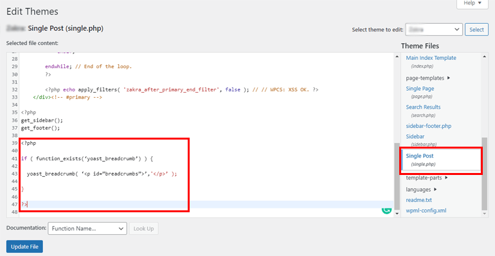This screenshot has height=256, width=495.
Task: Open Function Name documentation dropdown
Action: tap(87, 228)
